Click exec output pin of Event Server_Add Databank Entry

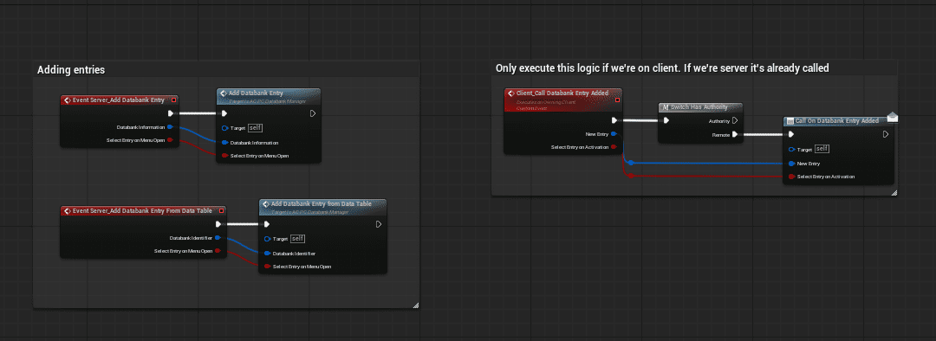(171, 113)
